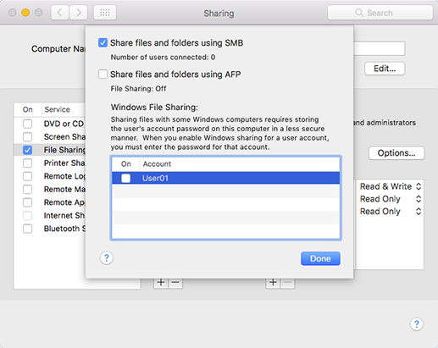Open the Read & Write permission popup

(391, 186)
